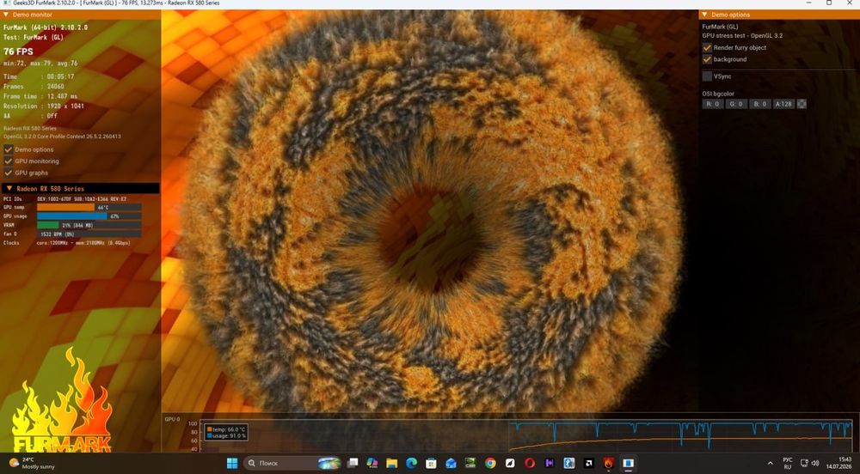
Task: Click the min/max/avg FPS line
Action: [40, 64]
